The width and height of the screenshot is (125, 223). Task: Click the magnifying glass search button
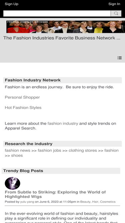[x=116, y=13]
